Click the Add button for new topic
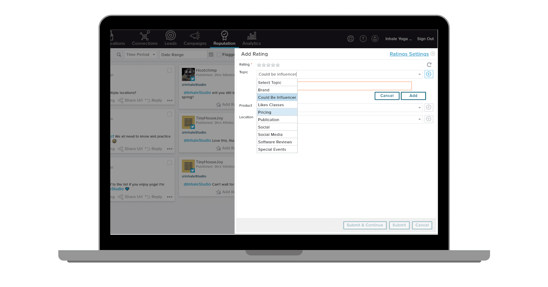 click(413, 96)
